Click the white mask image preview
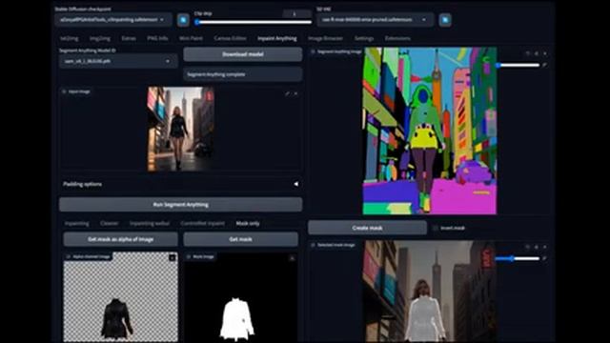 (x=241, y=297)
